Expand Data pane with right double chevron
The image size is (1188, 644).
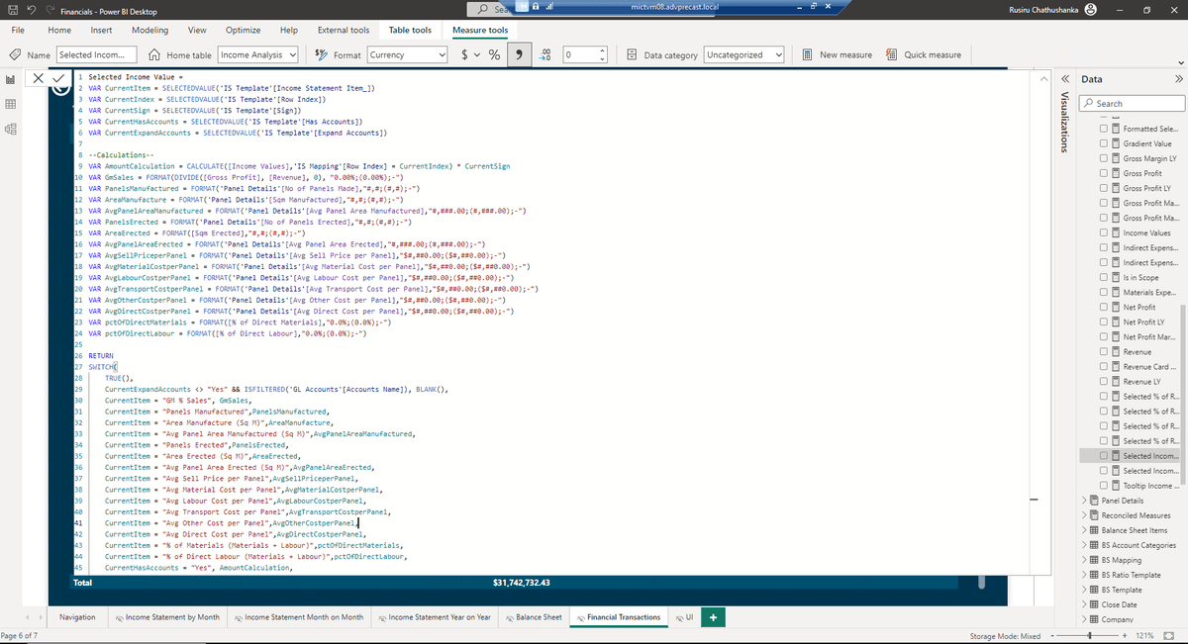pyautogui.click(x=1178, y=79)
